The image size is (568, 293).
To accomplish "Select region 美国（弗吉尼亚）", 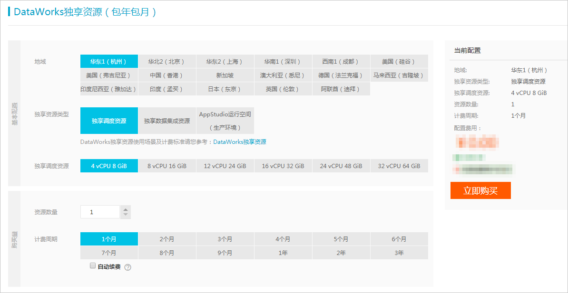I will pyautogui.click(x=109, y=75).
